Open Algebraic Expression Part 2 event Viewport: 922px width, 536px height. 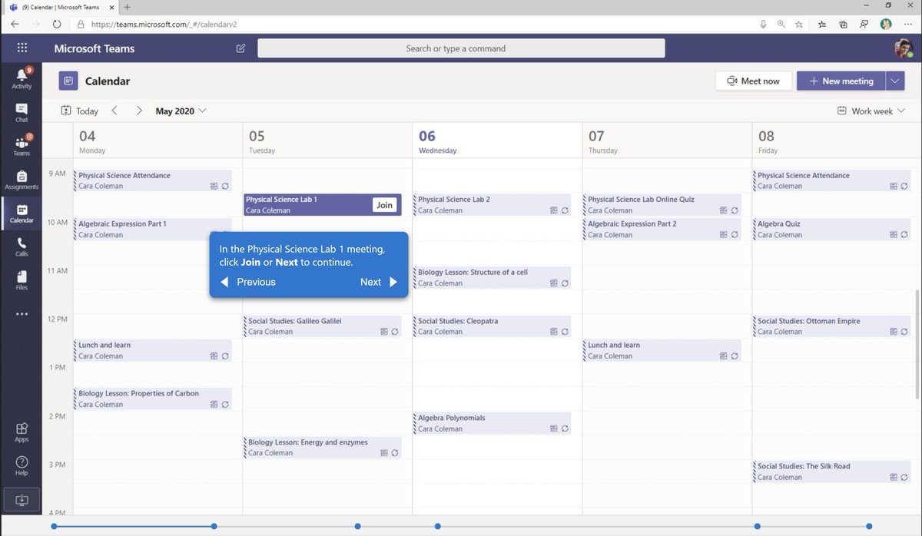pyautogui.click(x=662, y=229)
